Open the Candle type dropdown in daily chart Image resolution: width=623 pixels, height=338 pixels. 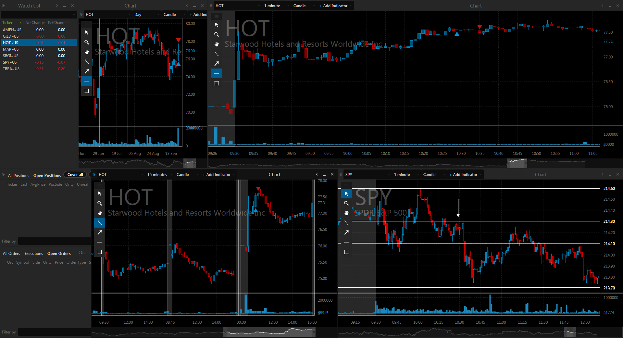174,15
